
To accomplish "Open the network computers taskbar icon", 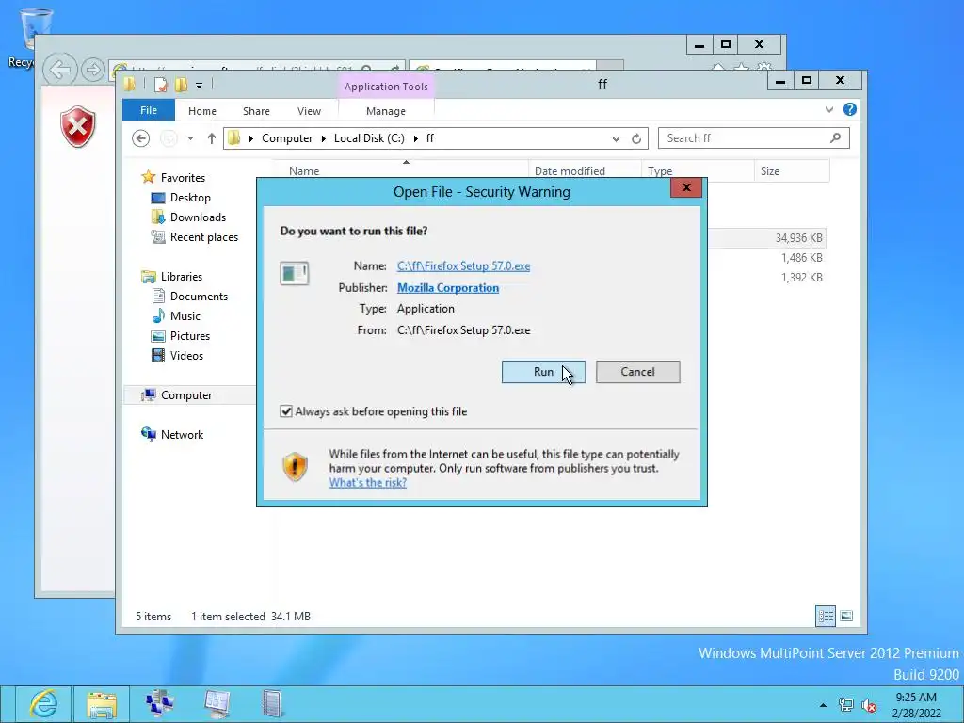I will pos(160,704).
